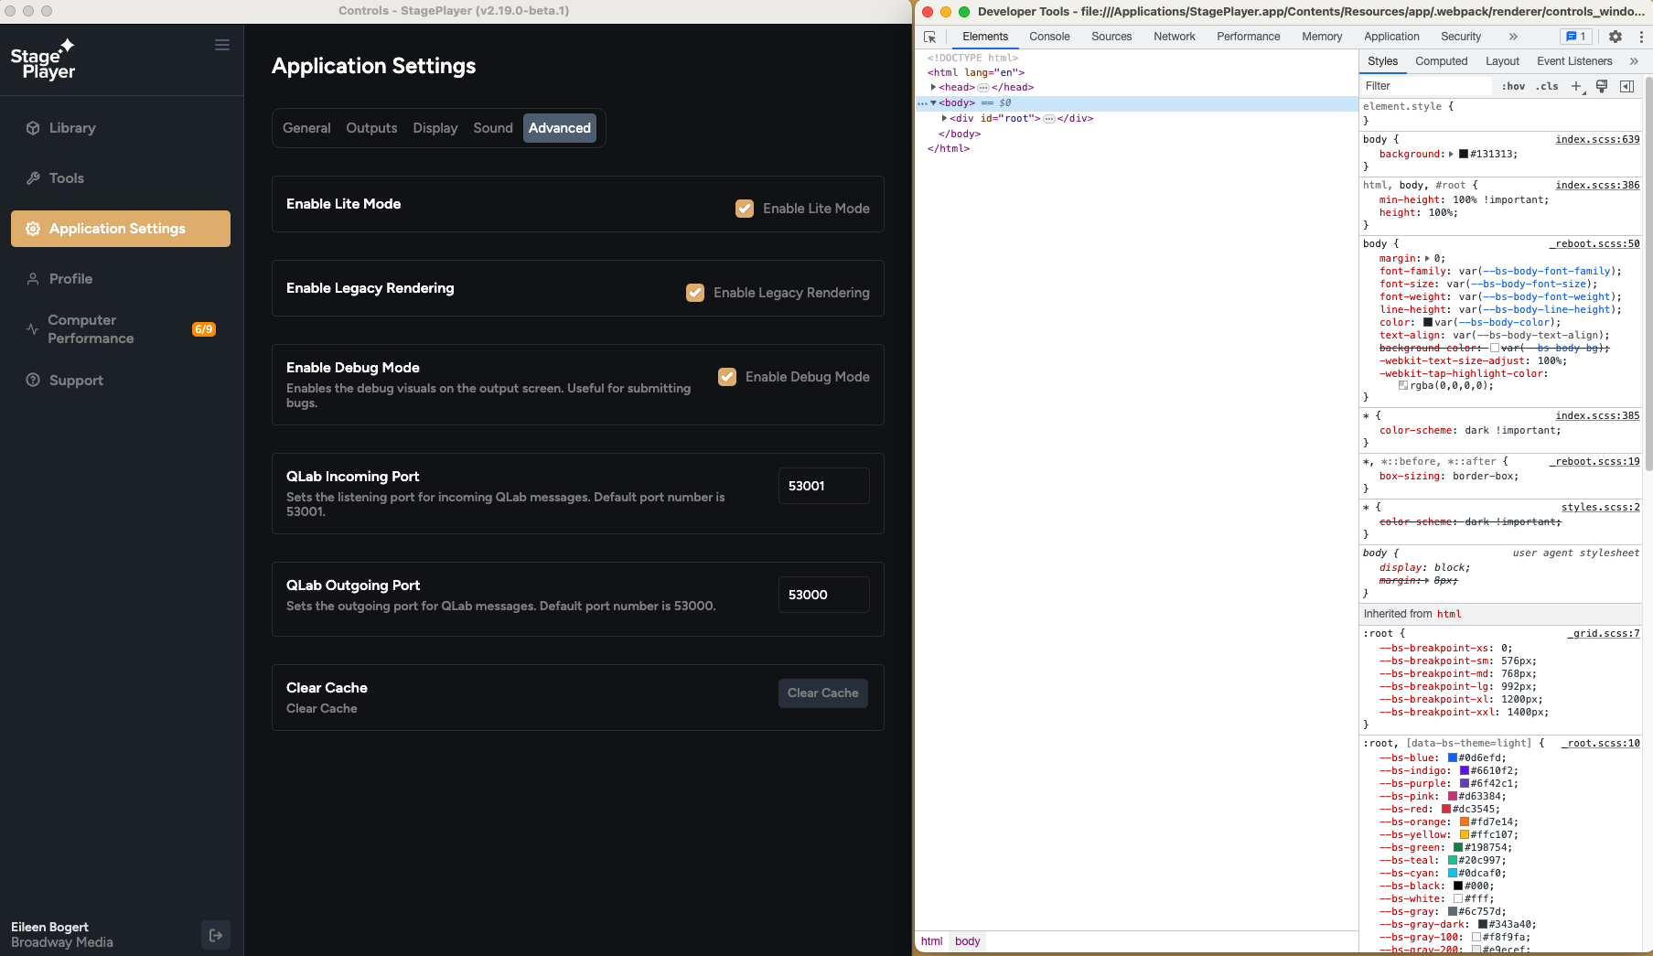Toggle the :hov element state panel
The image size is (1653, 956).
coord(1514,86)
